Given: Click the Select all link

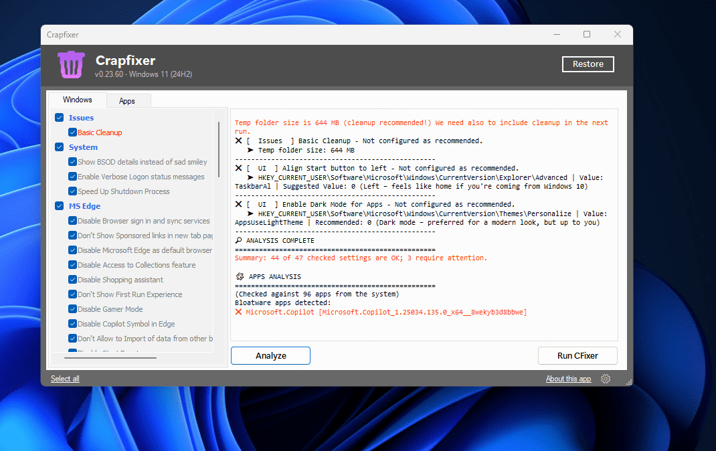Looking at the screenshot, I should (x=65, y=379).
